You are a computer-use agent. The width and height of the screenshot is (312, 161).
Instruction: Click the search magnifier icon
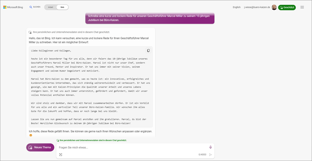point(31,7)
